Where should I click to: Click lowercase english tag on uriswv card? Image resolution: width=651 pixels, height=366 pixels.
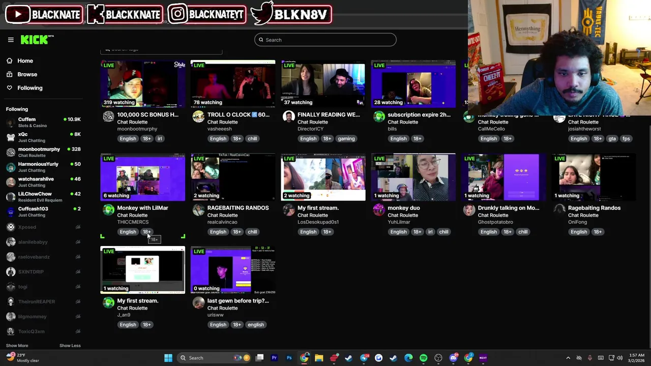pyautogui.click(x=255, y=325)
